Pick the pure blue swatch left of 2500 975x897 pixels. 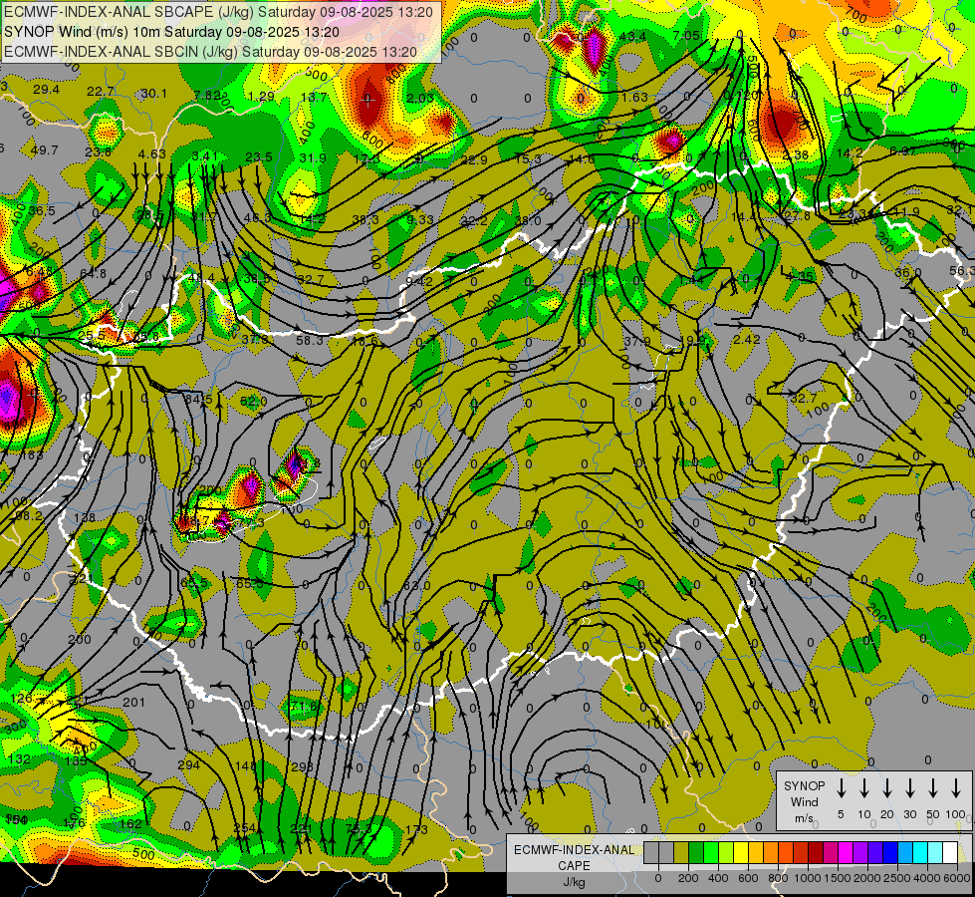[x=889, y=852]
